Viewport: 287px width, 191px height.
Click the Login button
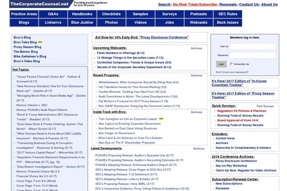pyautogui.click(x=221, y=64)
